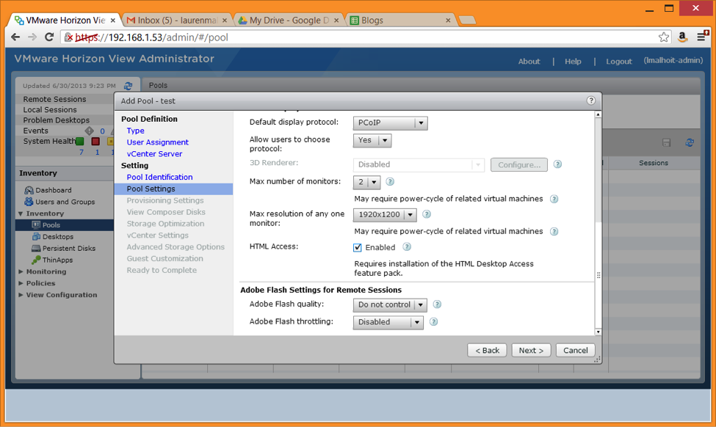Screen dimensions: 716x427
Task: Click the About link in header
Action: click(529, 62)
